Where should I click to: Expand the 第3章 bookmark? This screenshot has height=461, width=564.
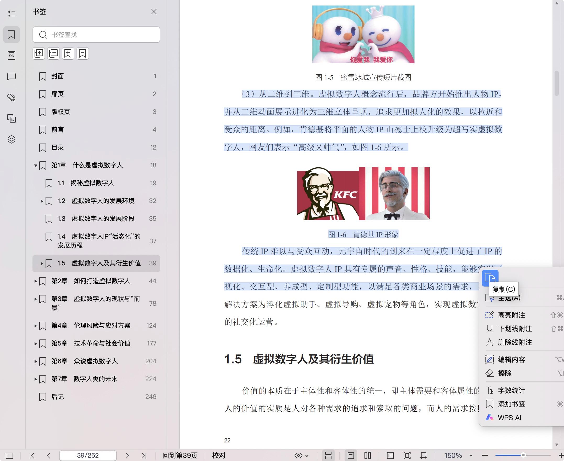[x=36, y=299]
